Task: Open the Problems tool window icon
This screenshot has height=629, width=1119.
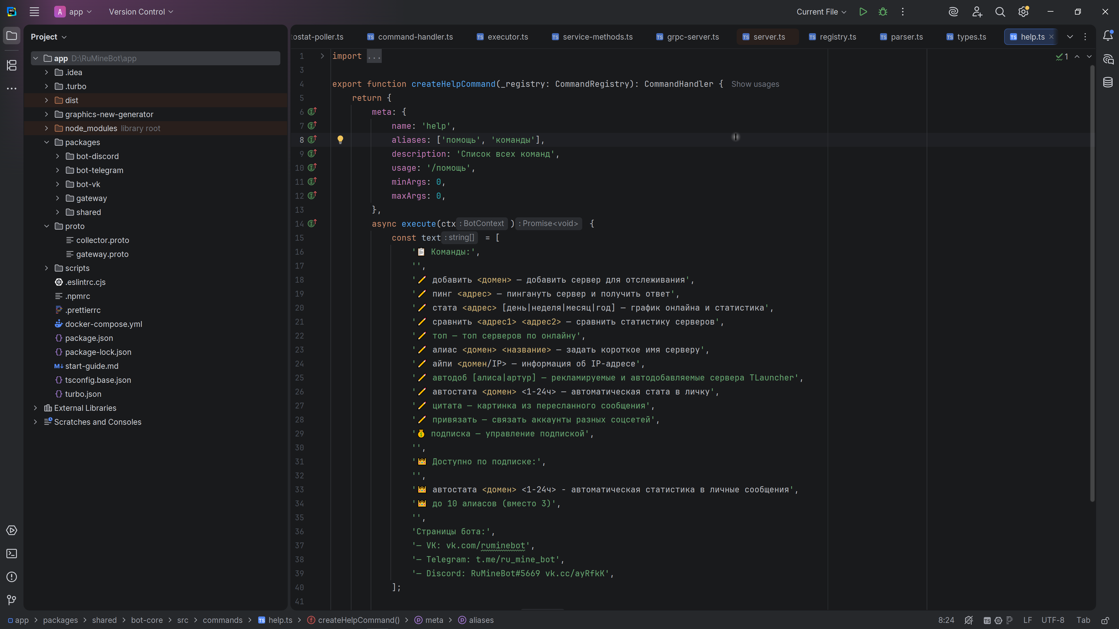Action: [12, 577]
